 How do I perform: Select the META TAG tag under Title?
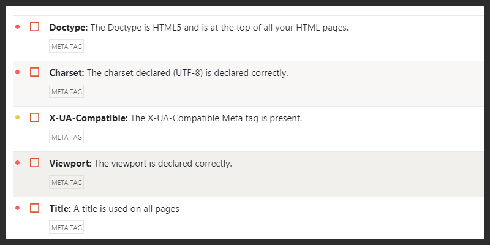tap(66, 227)
